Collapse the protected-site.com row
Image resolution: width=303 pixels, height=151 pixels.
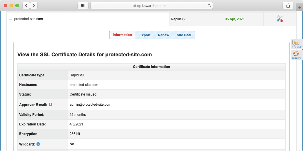pyautogui.click(x=10, y=19)
